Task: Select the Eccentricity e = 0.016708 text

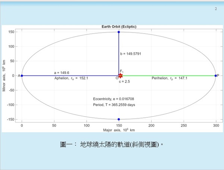Action: coord(113,99)
